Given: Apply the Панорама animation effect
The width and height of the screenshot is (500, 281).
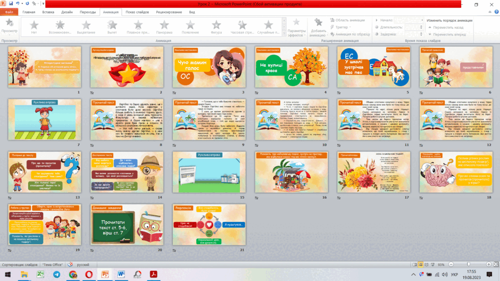Looking at the screenshot, I should point(164,25).
